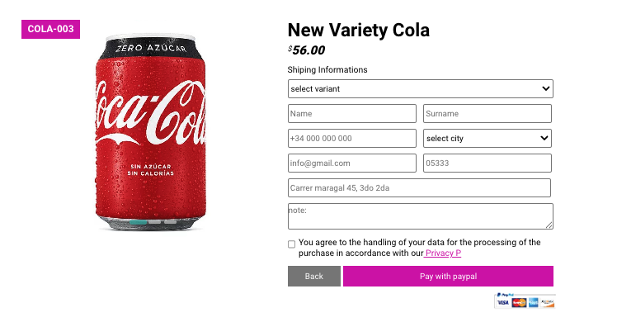
Task: Open the select variant dropdown
Action: pos(420,88)
